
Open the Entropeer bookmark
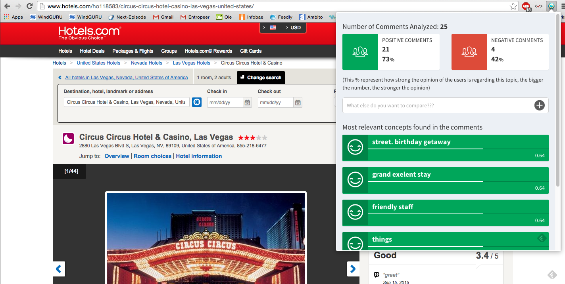tap(195, 17)
